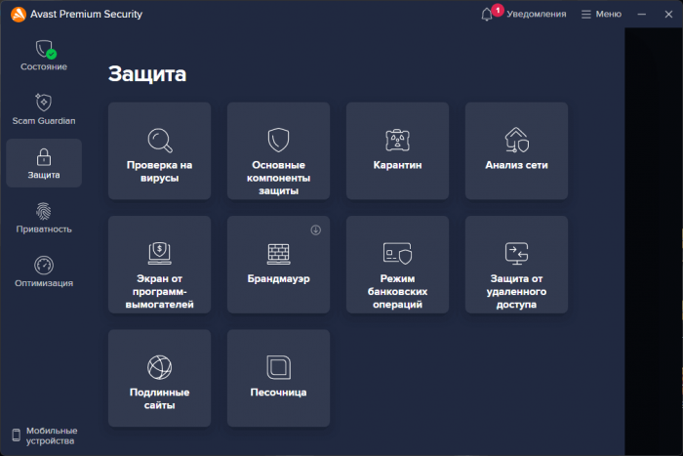Open the ransomware shield laptop icon
Viewport: 683px width, 456px height.
click(159, 253)
